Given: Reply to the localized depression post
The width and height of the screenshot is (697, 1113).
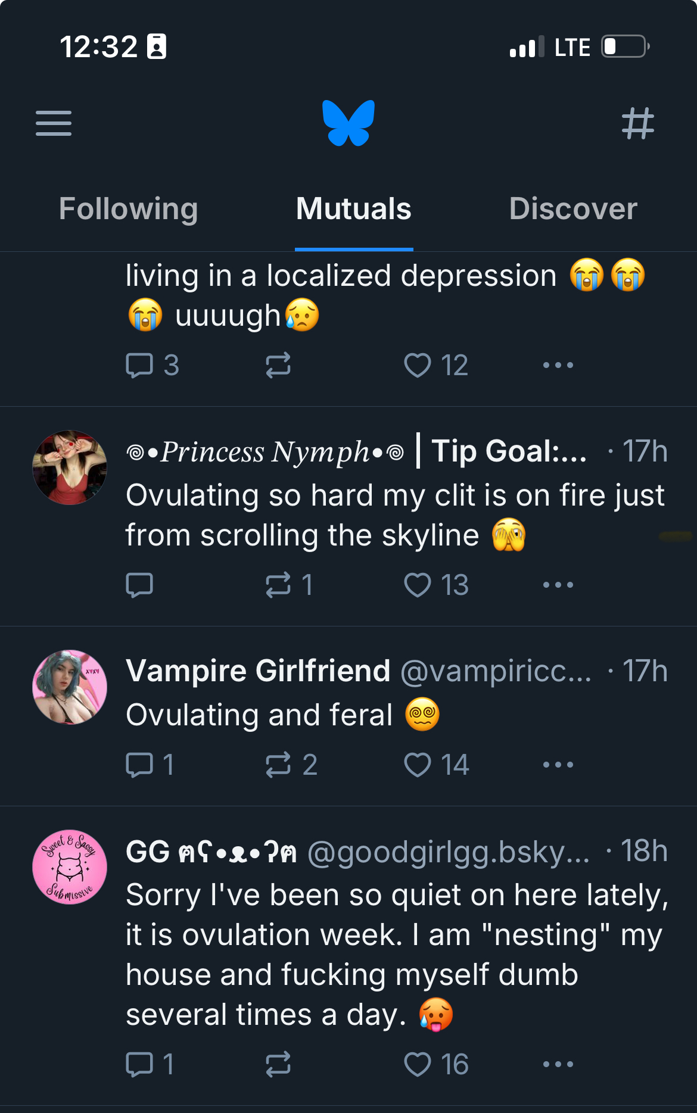Looking at the screenshot, I should click(140, 365).
